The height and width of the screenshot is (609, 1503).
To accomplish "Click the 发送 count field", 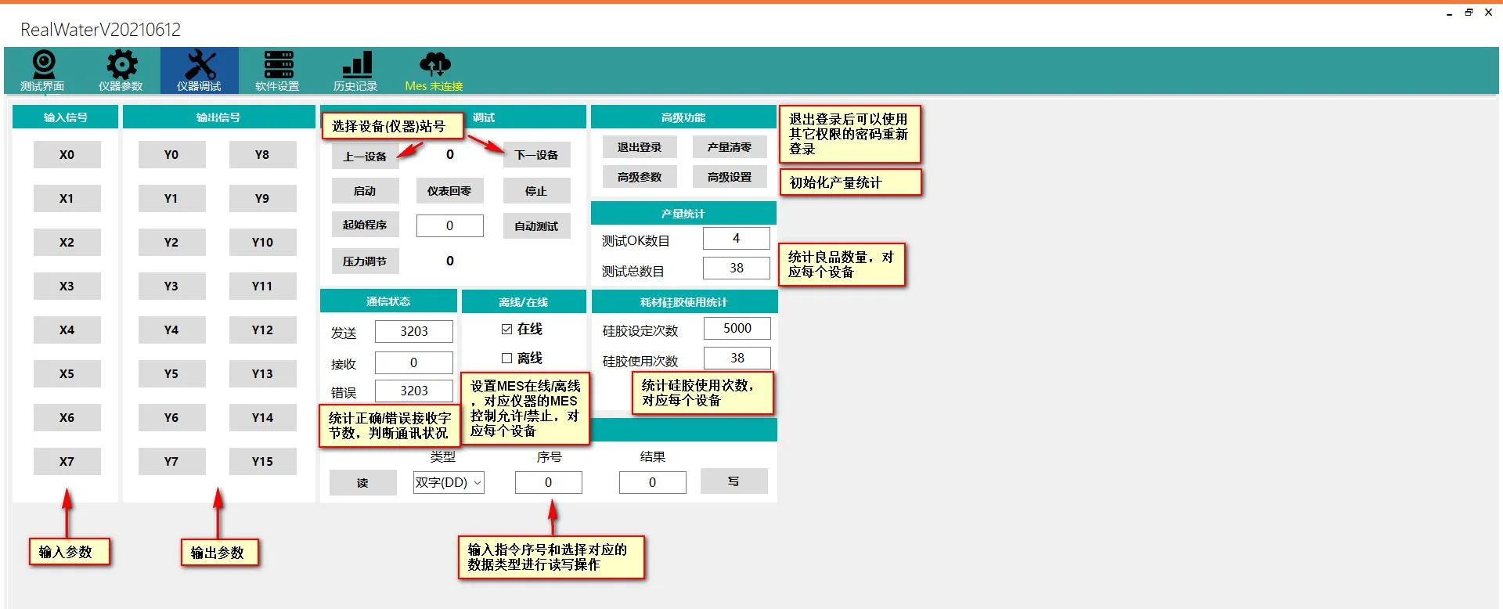I will 414,331.
